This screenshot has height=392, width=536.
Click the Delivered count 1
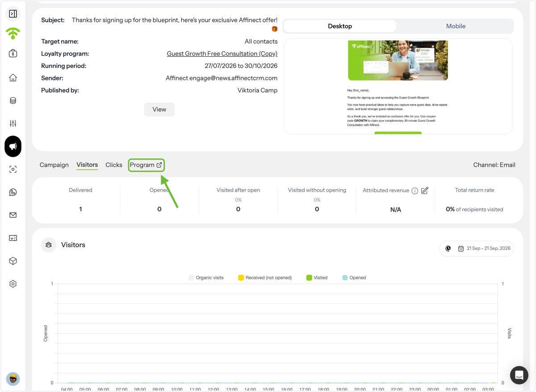(80, 209)
